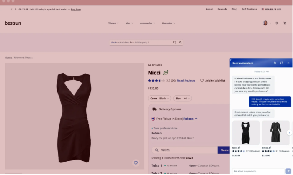Open the Blog page

pos(234,9)
